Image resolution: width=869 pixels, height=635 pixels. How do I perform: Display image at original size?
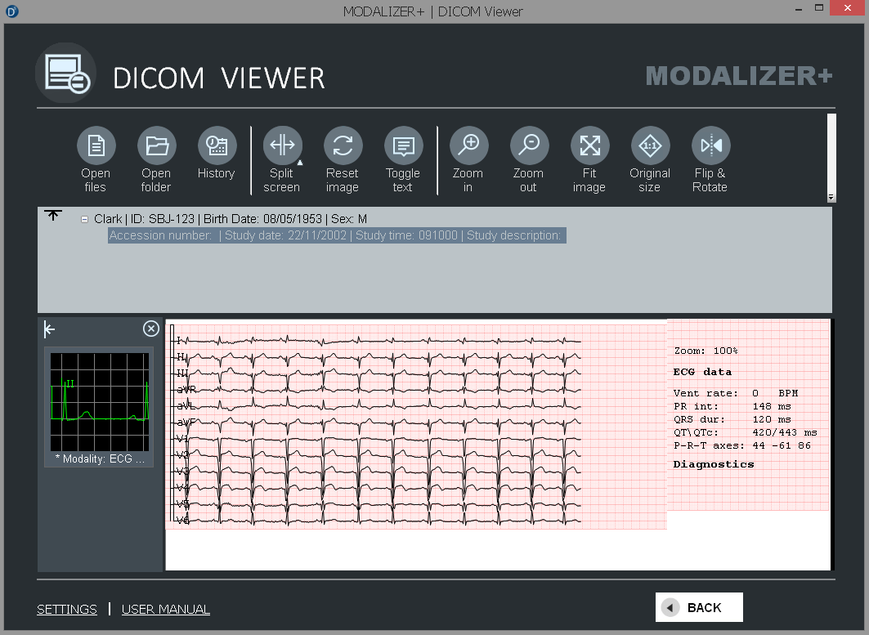click(x=650, y=146)
